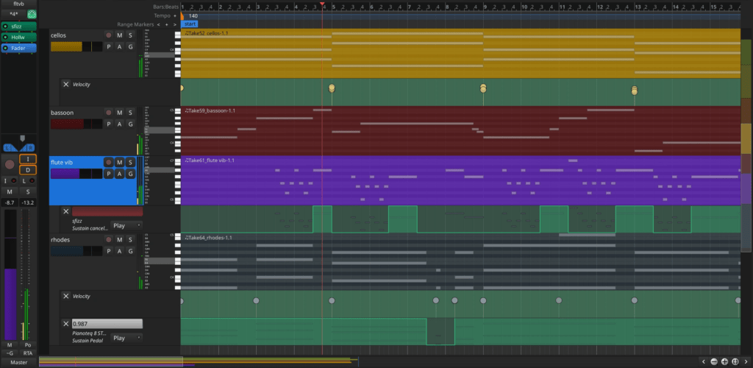Click the start location marker

point(190,24)
